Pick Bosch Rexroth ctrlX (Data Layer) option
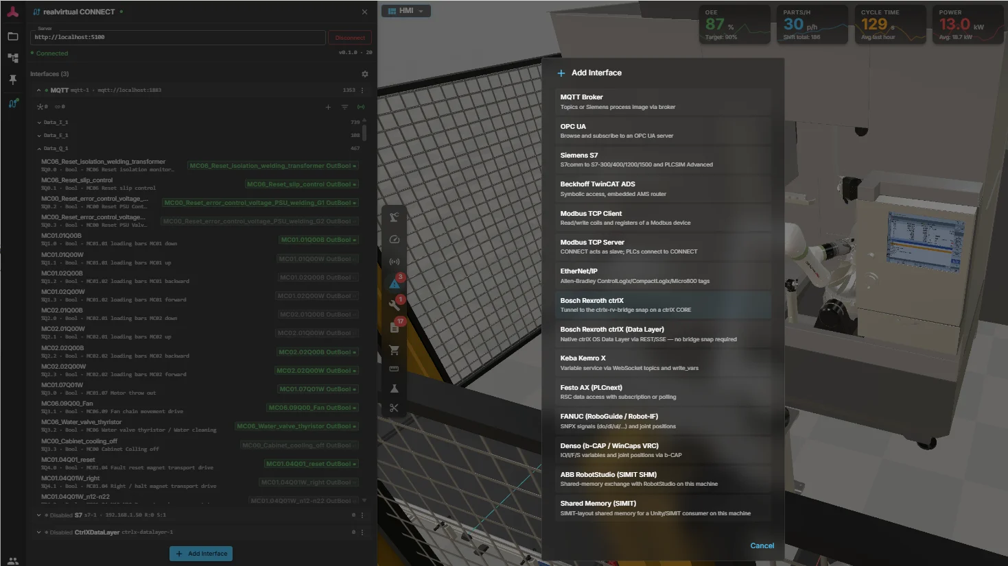 pos(663,334)
